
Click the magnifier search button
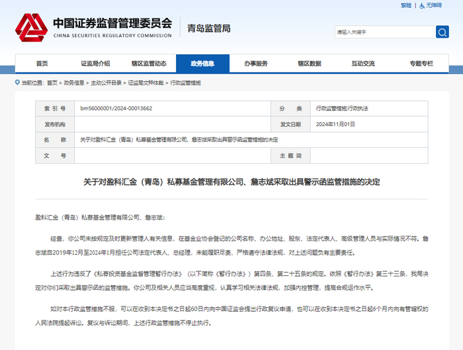point(442,32)
